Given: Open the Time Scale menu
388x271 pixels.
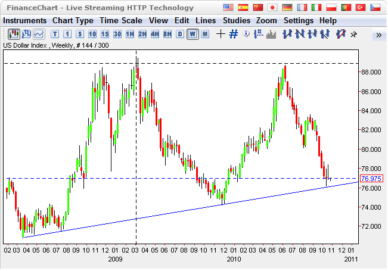Looking at the screenshot, I should pos(121,20).
